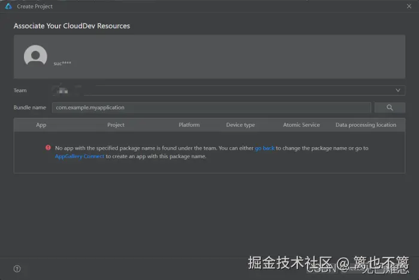The height and width of the screenshot is (280, 419).
Task: Open the help question mark icon
Action: (17, 269)
